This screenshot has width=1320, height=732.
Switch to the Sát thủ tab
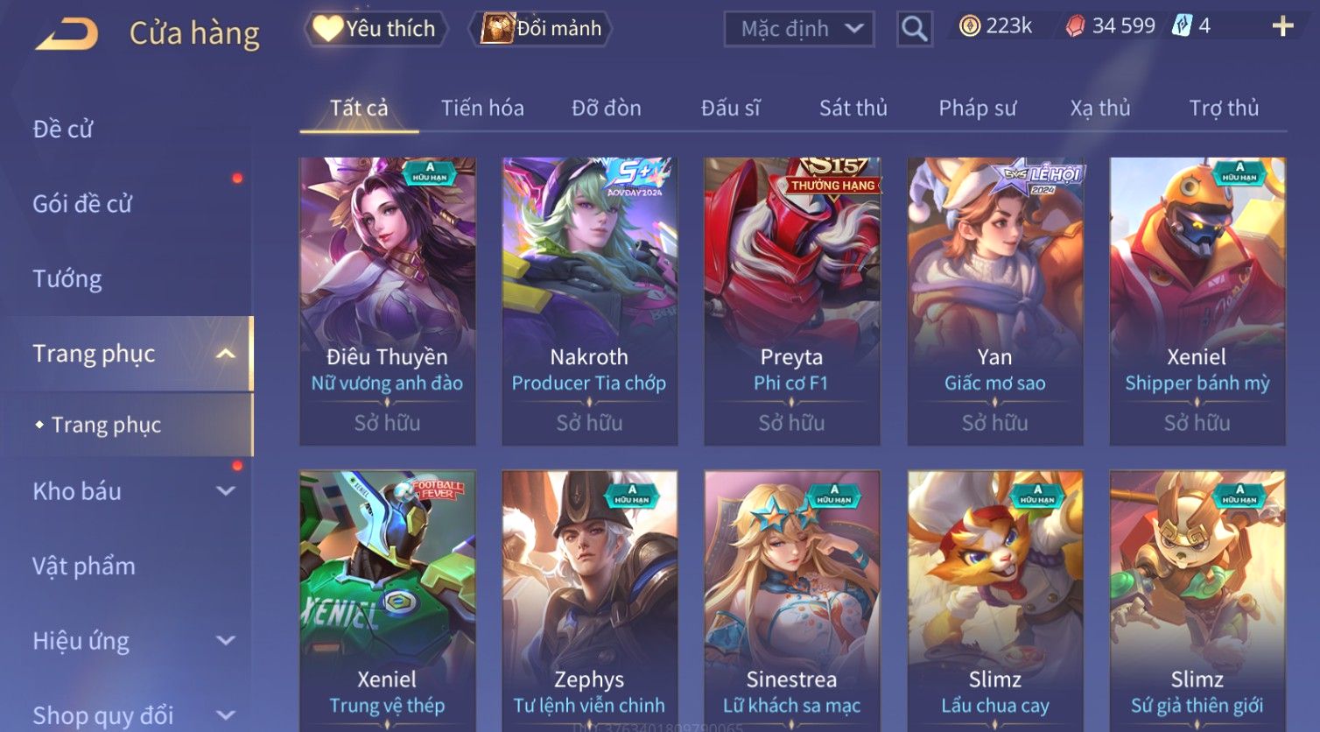tap(853, 108)
